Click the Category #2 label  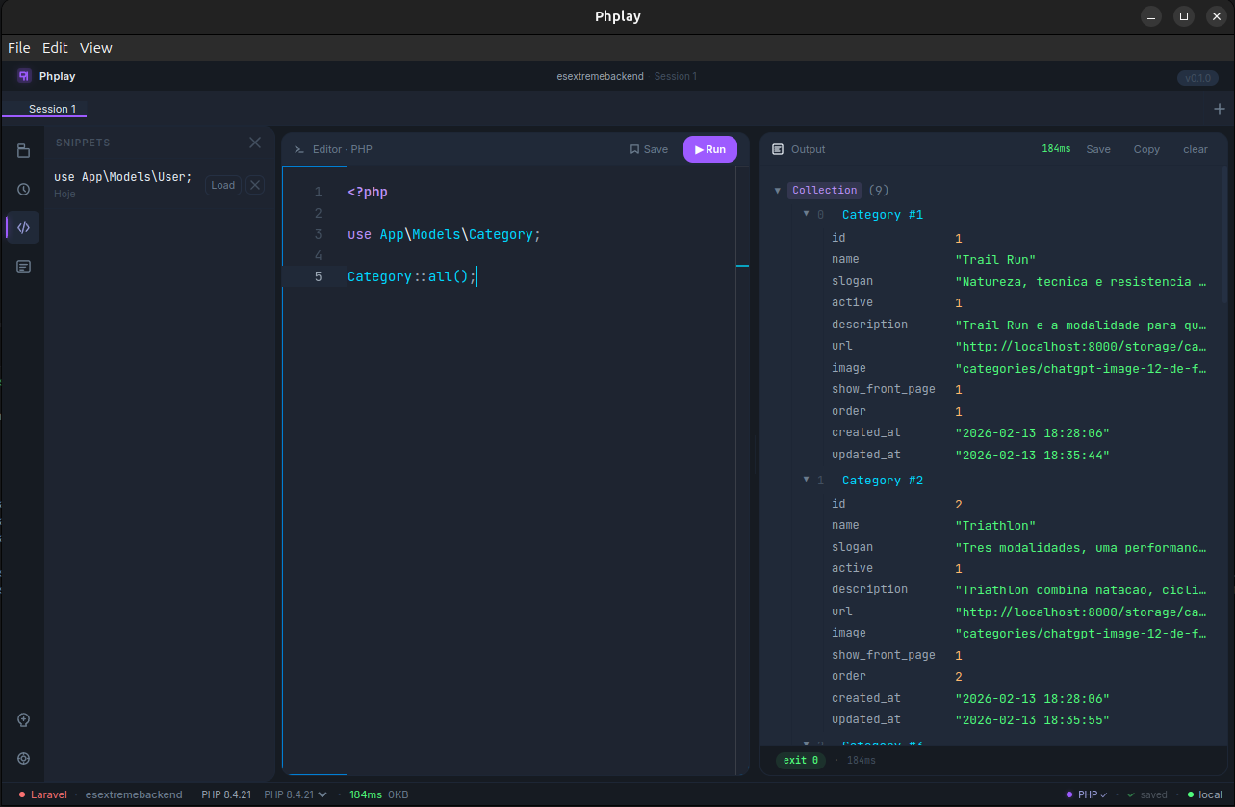(x=883, y=481)
